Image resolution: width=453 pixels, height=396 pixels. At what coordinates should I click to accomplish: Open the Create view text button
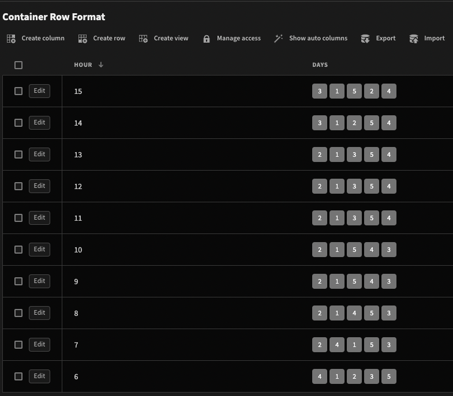pyautogui.click(x=171, y=38)
